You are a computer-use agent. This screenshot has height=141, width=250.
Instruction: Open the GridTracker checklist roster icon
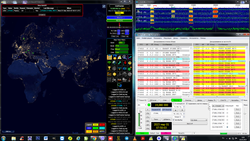109,57
